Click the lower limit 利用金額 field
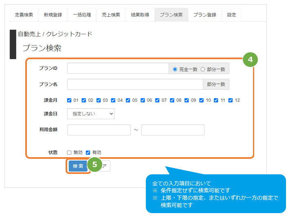Image resolution: width=297 pixels, height=218 pixels. tap(99, 130)
